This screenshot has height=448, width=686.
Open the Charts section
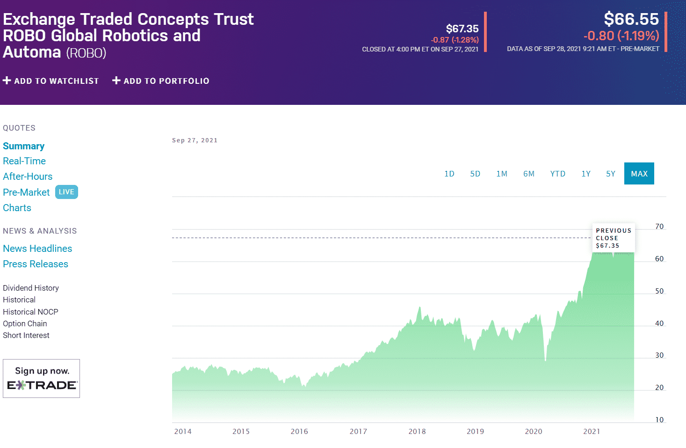pyautogui.click(x=17, y=207)
